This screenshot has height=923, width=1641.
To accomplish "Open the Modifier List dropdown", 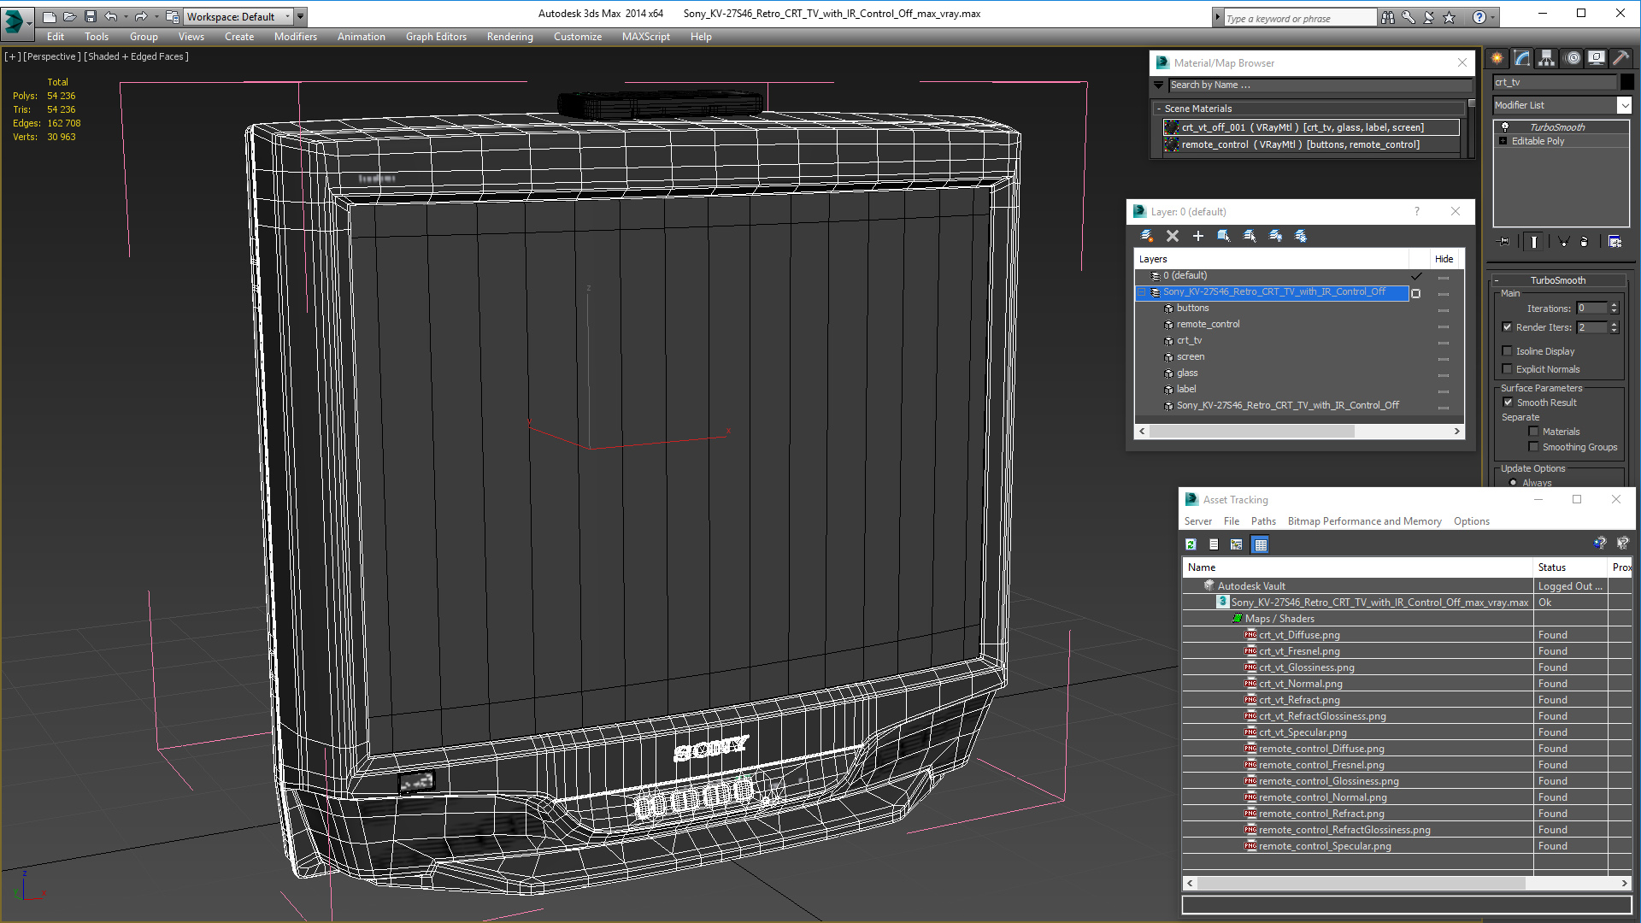I will (x=1562, y=105).
